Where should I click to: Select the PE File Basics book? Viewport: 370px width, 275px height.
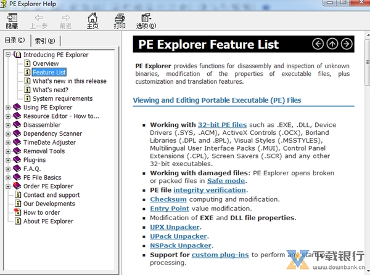(x=42, y=177)
